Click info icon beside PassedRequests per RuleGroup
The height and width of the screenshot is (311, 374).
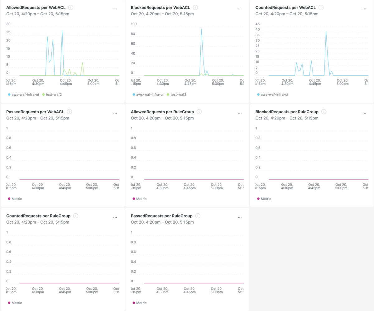[198, 216]
